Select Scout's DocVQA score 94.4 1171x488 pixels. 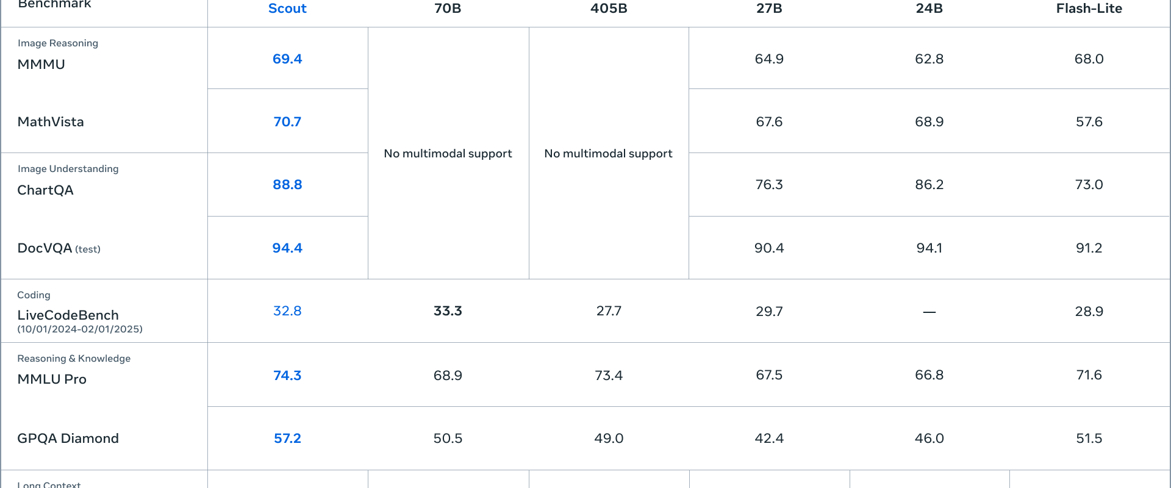(x=287, y=248)
